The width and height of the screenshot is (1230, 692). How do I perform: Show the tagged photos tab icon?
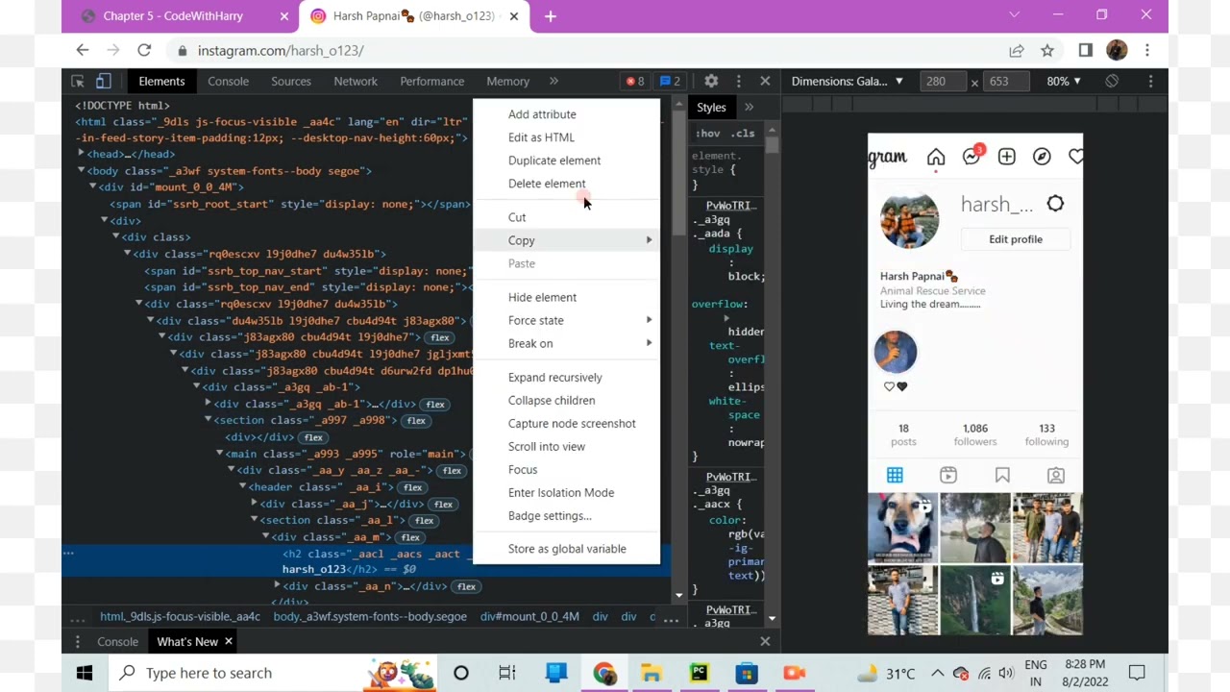[1056, 475]
